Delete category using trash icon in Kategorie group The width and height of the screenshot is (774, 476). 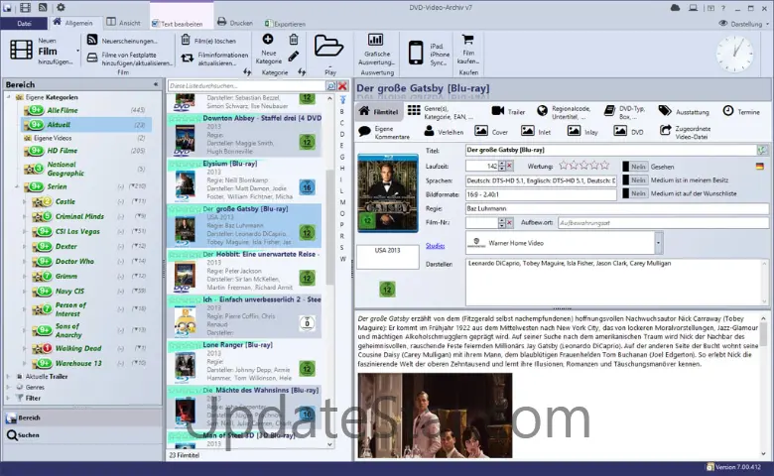point(293,40)
